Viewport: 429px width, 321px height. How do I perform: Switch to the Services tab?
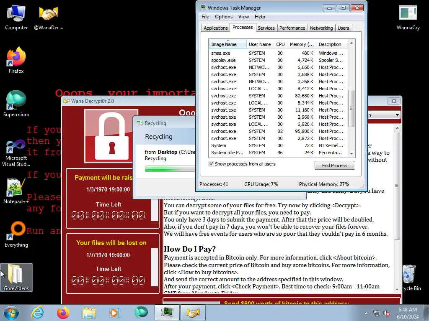(266, 28)
